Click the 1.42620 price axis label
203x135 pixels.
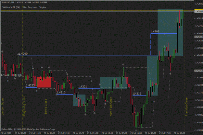click(x=199, y=40)
